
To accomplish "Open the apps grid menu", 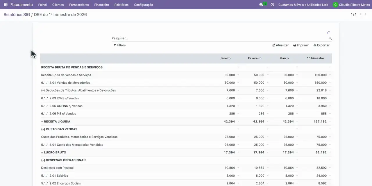I will coord(6,5).
